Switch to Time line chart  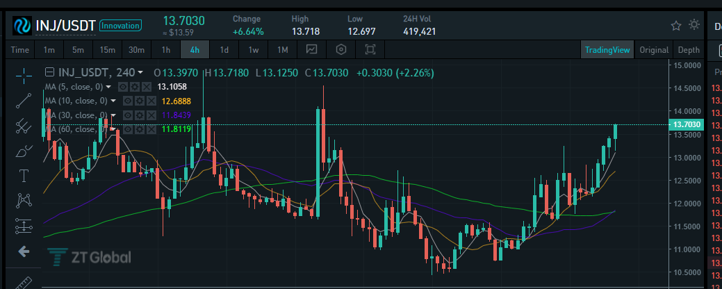19,50
